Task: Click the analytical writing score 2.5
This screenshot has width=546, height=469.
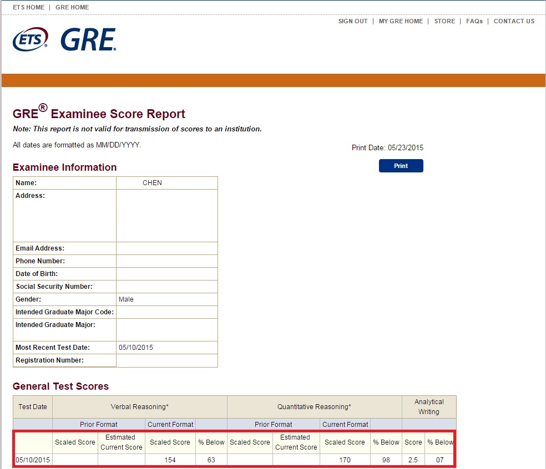Action: point(413,460)
